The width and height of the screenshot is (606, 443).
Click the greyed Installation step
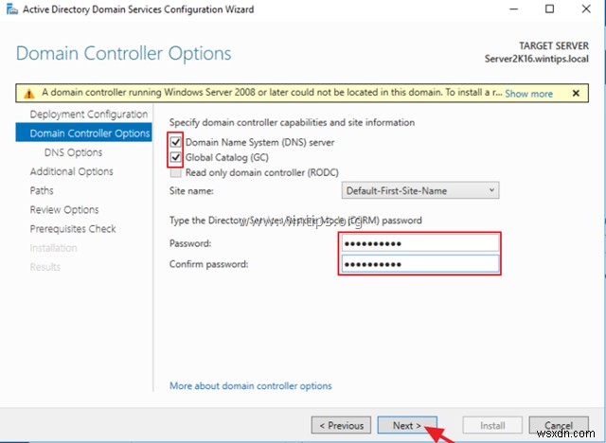coord(53,248)
